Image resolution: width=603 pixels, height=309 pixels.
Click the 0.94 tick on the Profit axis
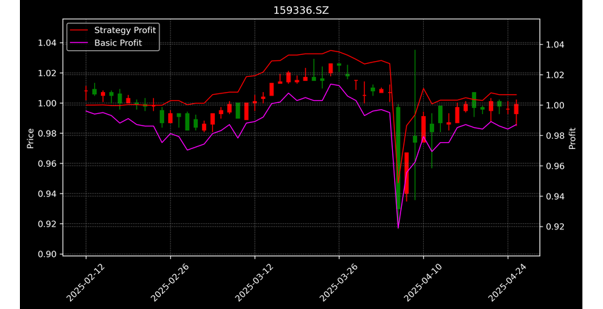555,196
